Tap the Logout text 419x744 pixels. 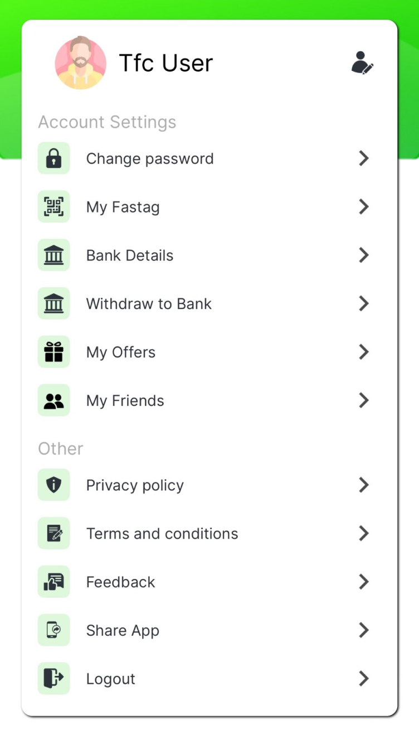pos(111,679)
